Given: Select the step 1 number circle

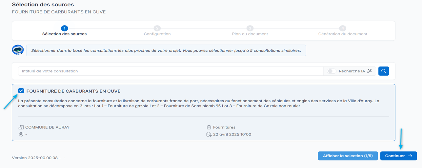Looking at the screenshot, I should point(65,28).
